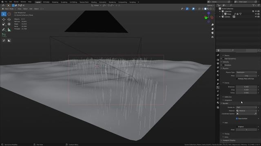The height and width of the screenshot is (146, 261).
Task: Open the Object Mode dropdown
Action: 9,9
